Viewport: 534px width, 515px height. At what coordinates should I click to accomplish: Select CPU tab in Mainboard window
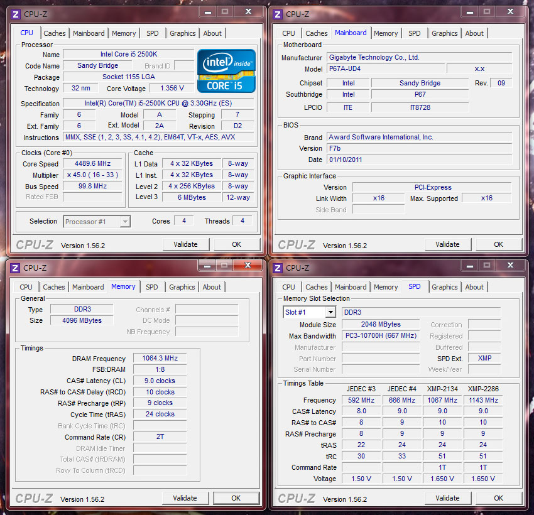[288, 33]
